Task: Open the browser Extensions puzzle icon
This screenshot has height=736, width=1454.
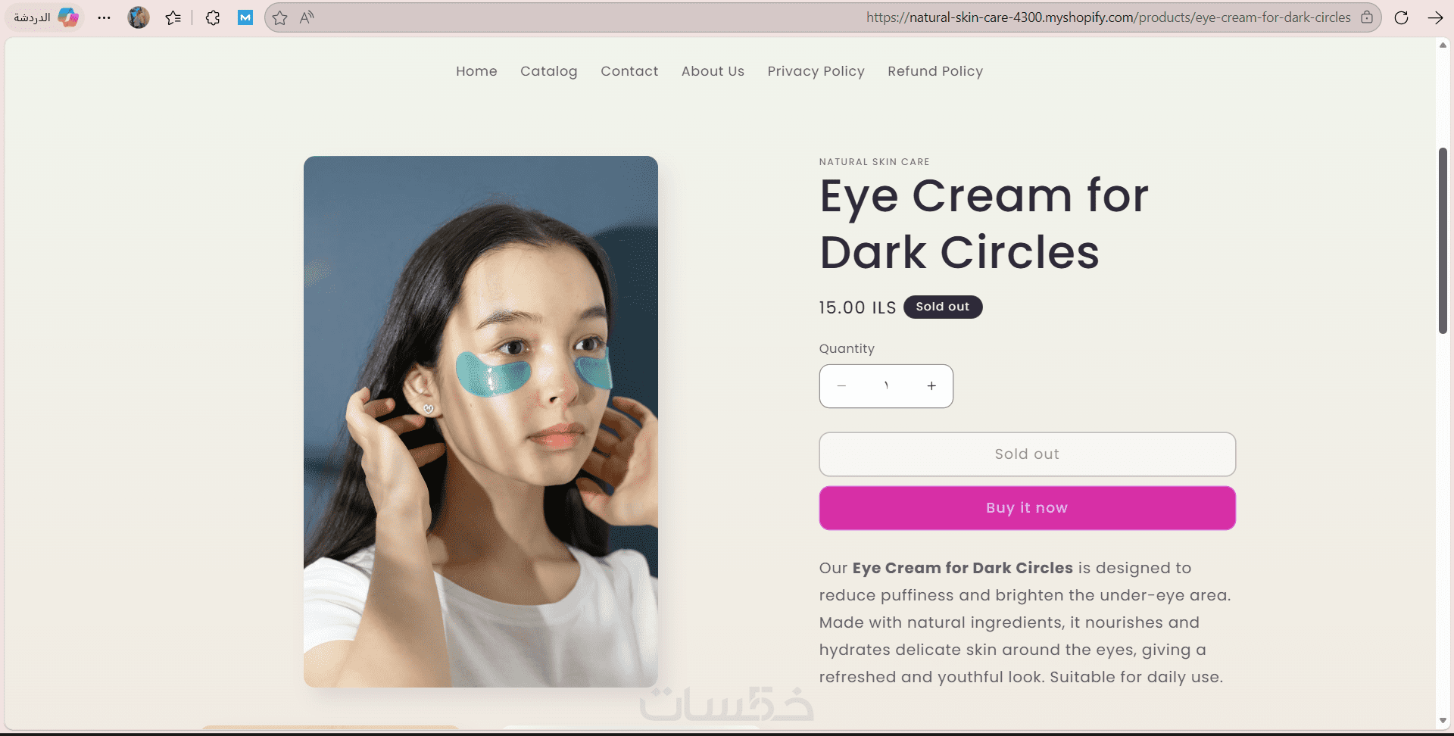Action: 213,17
